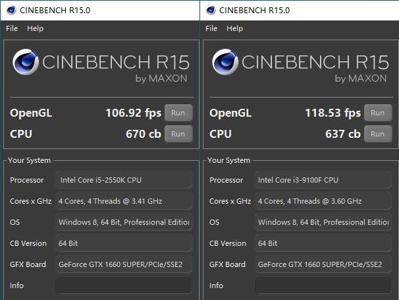Click the Cinebench sphere logo in right window
This screenshot has height=300, width=399.
(x=225, y=62)
